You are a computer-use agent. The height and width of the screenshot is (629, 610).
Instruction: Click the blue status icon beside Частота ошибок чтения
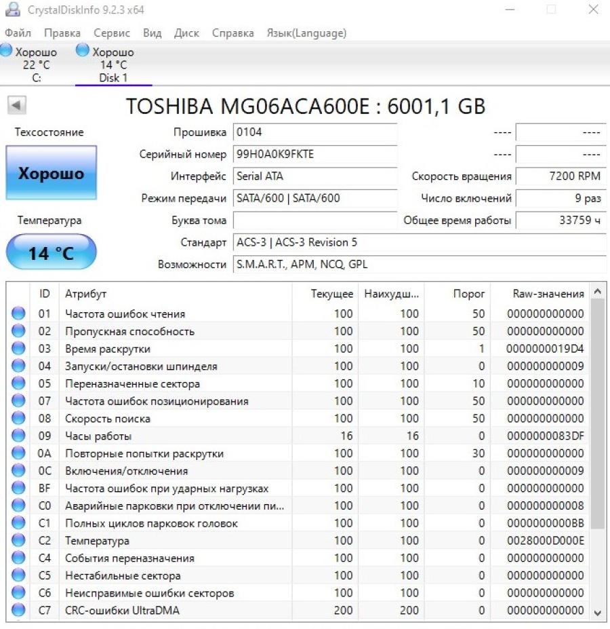(x=20, y=313)
